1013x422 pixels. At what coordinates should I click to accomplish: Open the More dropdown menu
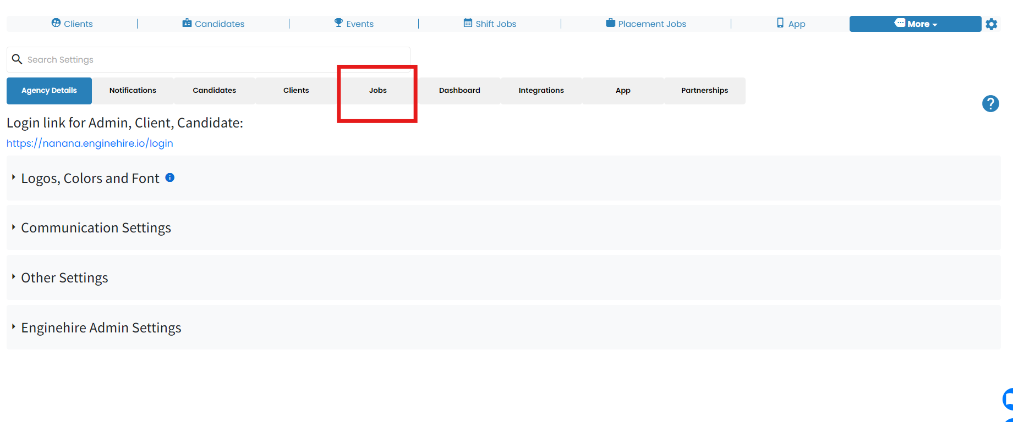click(x=915, y=24)
